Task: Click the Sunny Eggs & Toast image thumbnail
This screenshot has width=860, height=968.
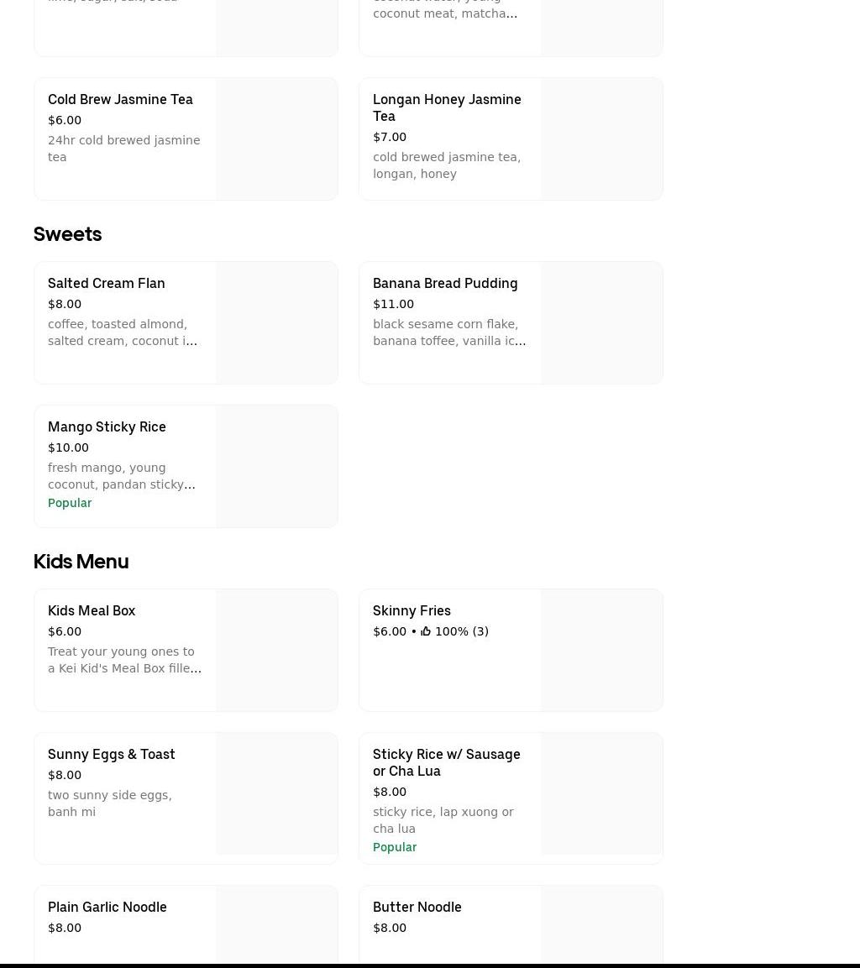Action: click(x=277, y=794)
